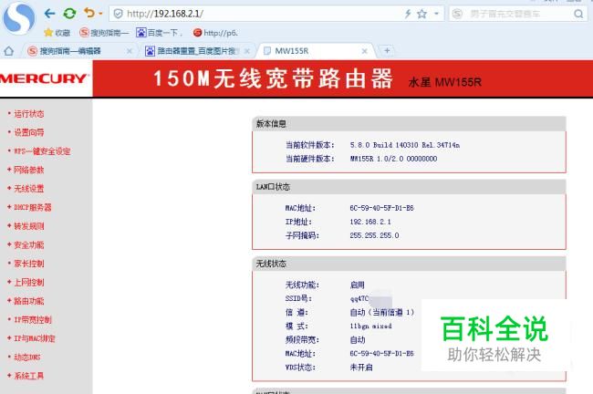This screenshot has width=593, height=394.
Task: Open the 收藏 favorites star
Action: click(57, 33)
